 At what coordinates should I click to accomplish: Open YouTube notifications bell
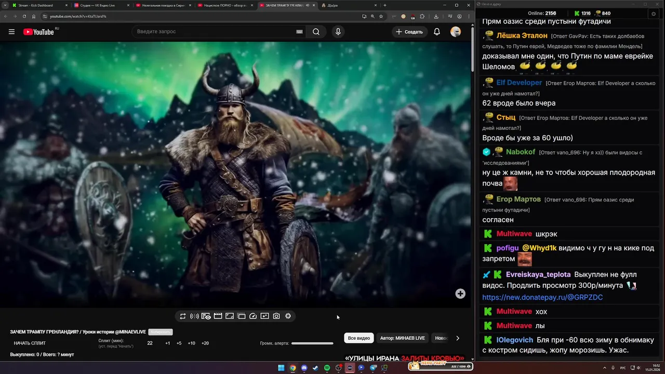click(437, 32)
